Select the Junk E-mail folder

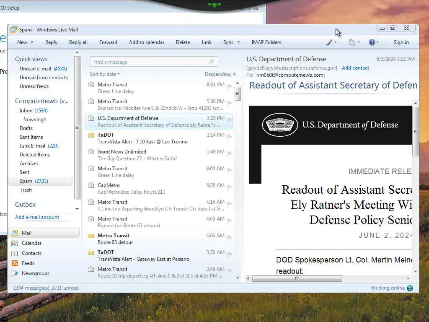39,146
